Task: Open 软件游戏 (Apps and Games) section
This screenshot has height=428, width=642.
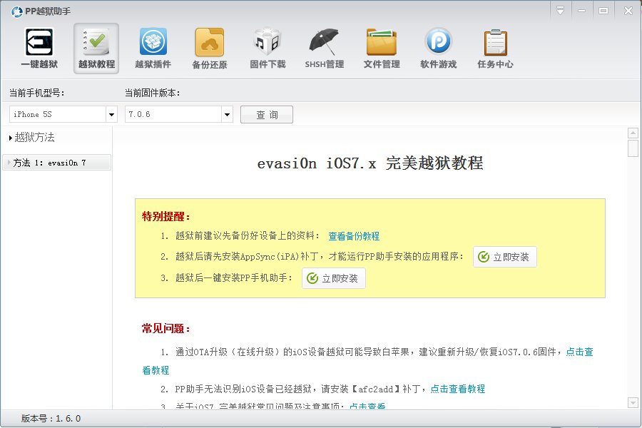Action: click(438, 48)
